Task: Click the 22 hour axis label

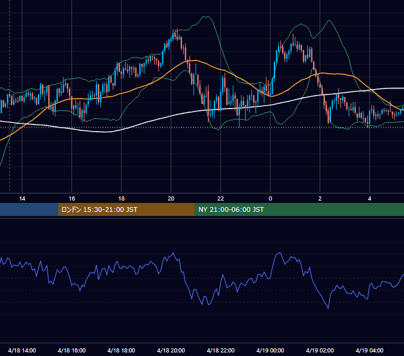Action: click(x=220, y=199)
